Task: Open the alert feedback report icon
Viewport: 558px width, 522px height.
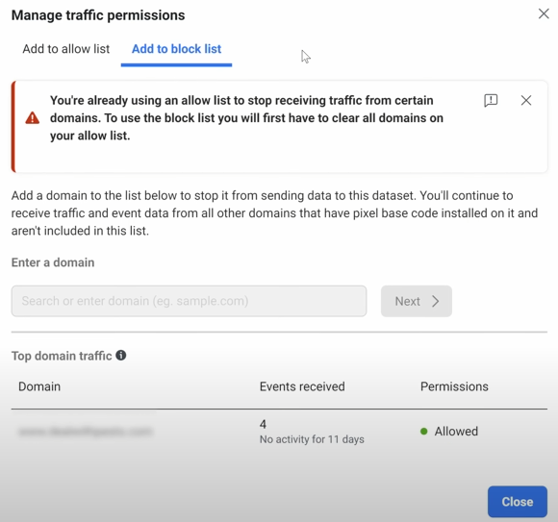Action: click(x=491, y=100)
